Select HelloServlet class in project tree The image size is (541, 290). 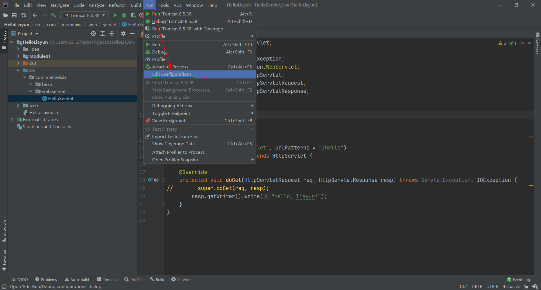click(x=72, y=98)
